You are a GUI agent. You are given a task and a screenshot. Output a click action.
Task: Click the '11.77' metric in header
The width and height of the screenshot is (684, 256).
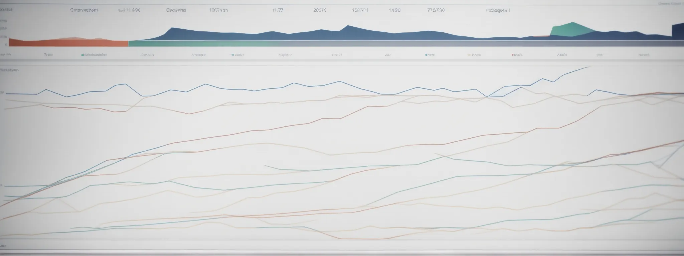click(x=278, y=10)
